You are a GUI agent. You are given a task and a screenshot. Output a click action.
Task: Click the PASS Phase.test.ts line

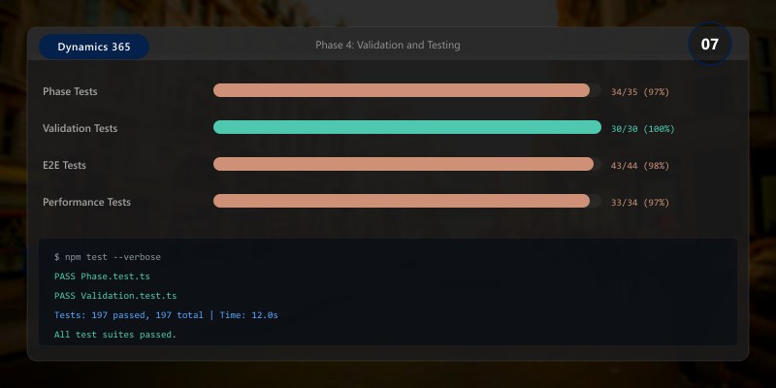tap(102, 276)
